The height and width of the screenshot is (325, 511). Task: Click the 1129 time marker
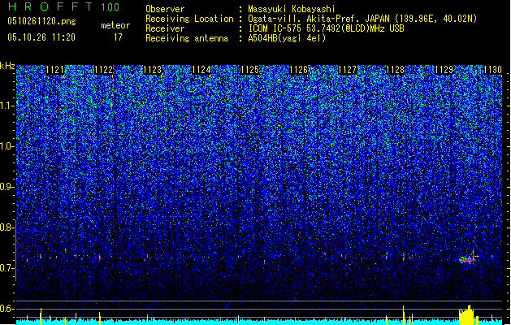(444, 70)
